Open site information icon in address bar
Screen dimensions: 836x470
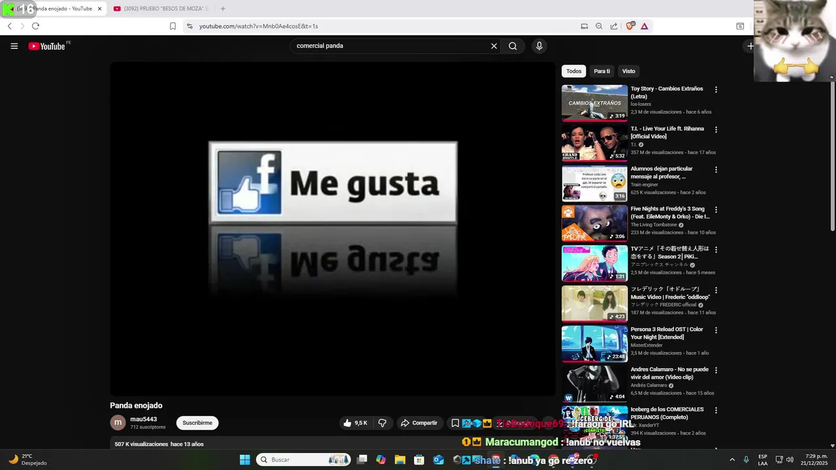[x=189, y=26]
